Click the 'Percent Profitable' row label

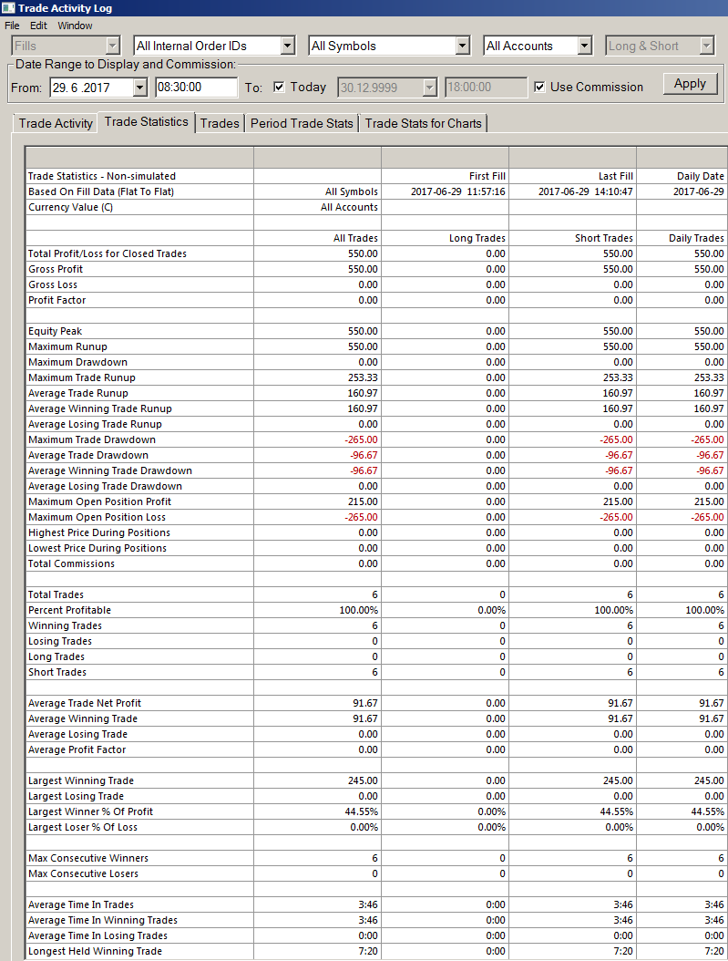click(69, 611)
